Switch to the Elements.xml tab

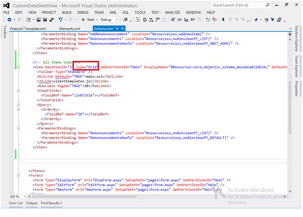pos(70,29)
